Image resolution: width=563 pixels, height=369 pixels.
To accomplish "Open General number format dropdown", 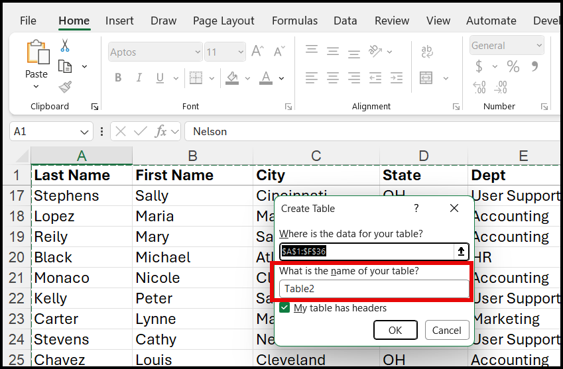I will pyautogui.click(x=539, y=46).
